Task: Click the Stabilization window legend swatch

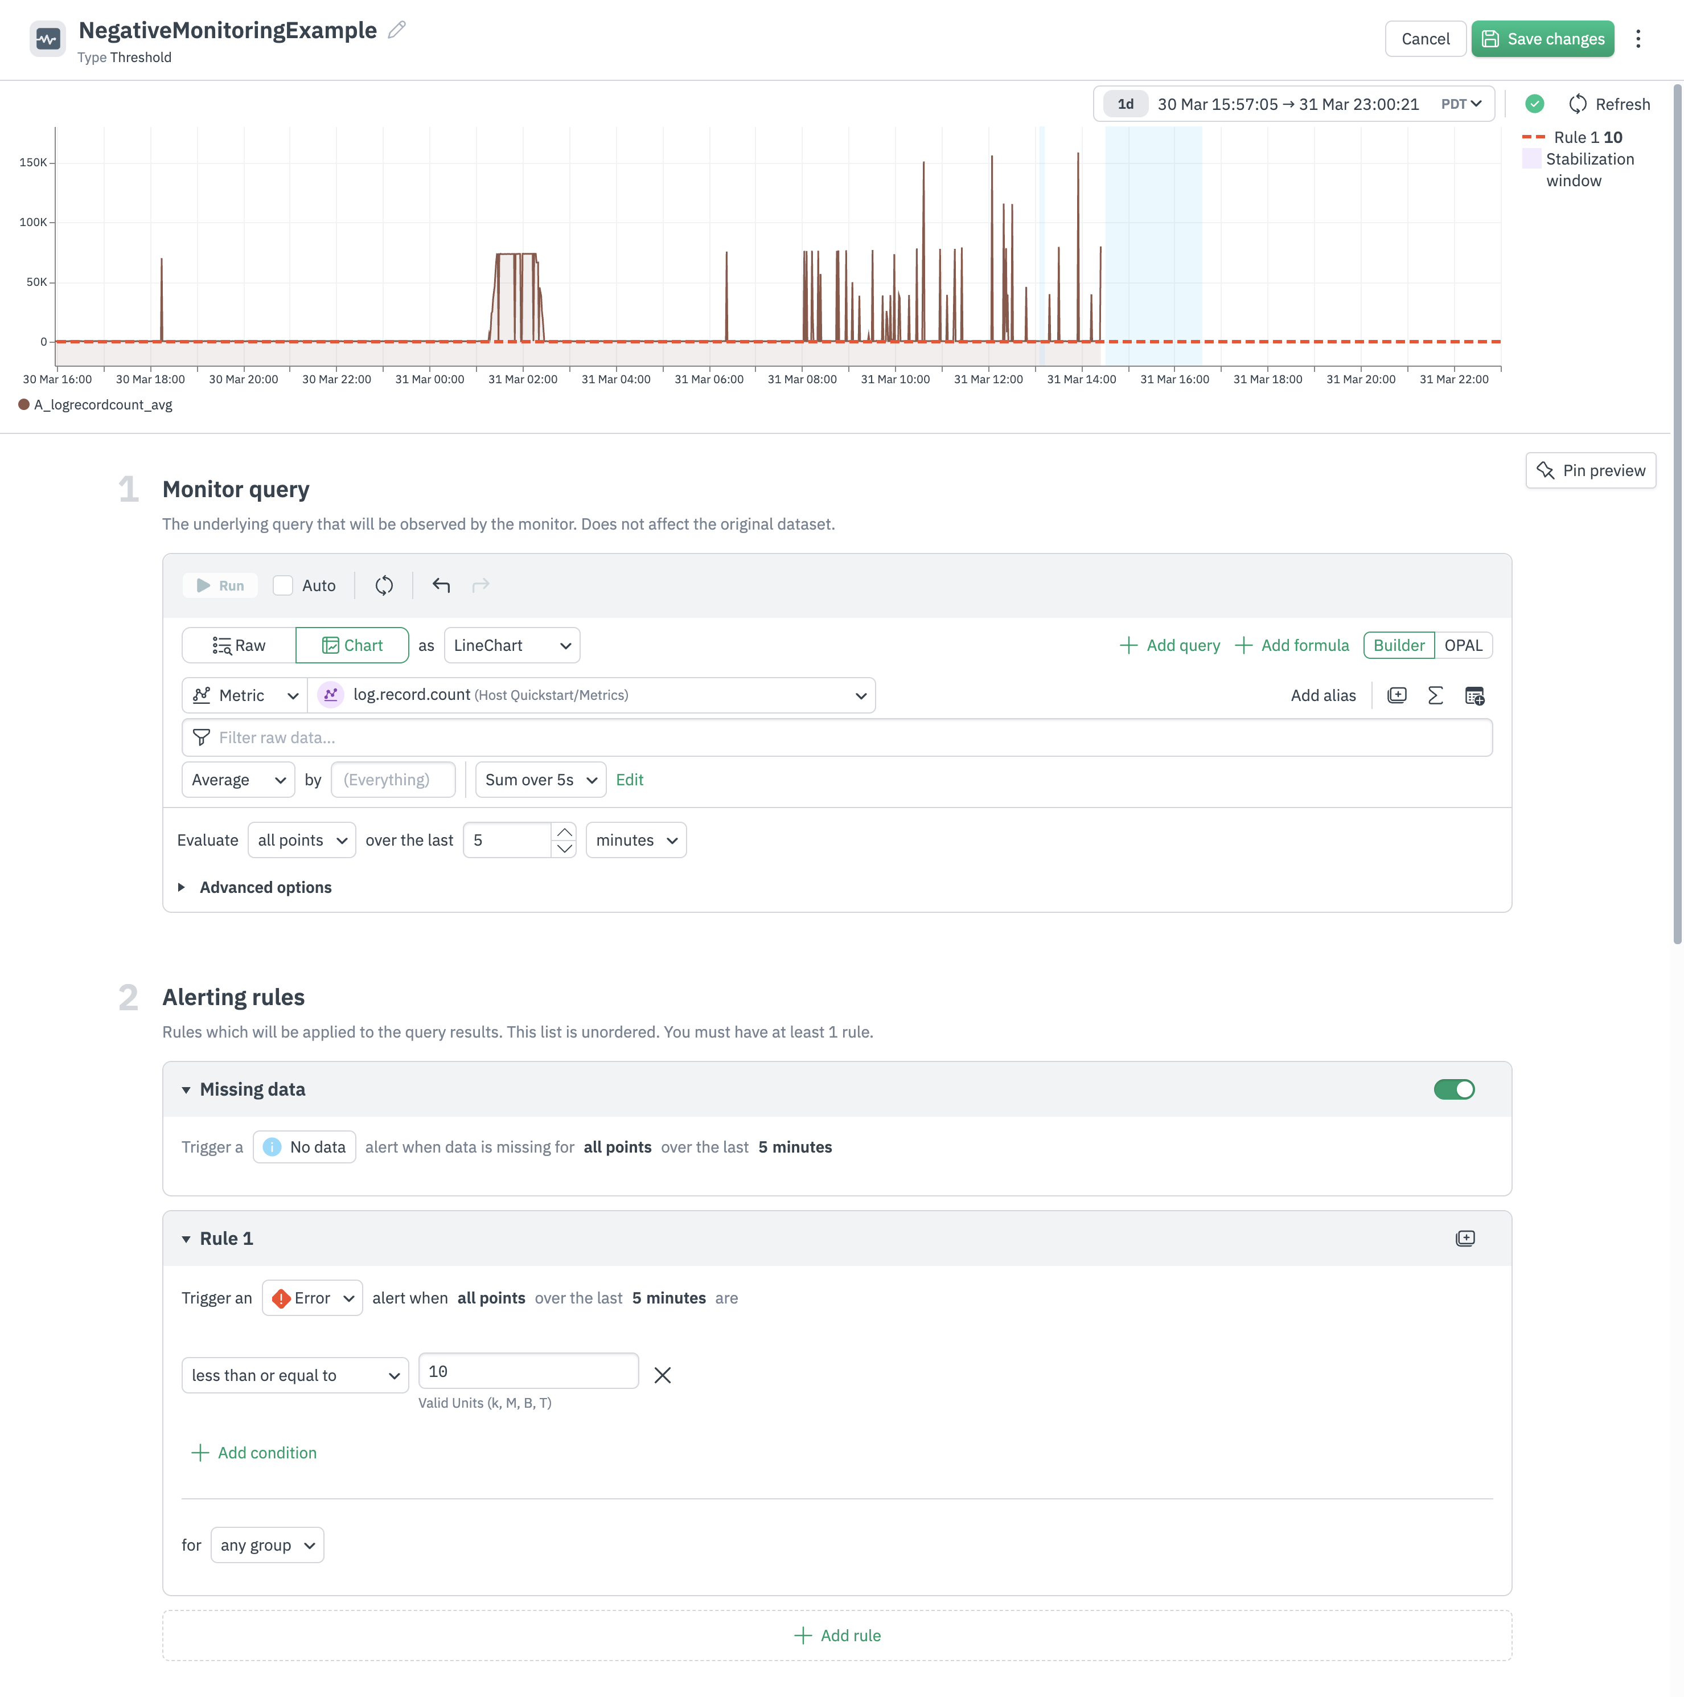Action: (1531, 159)
